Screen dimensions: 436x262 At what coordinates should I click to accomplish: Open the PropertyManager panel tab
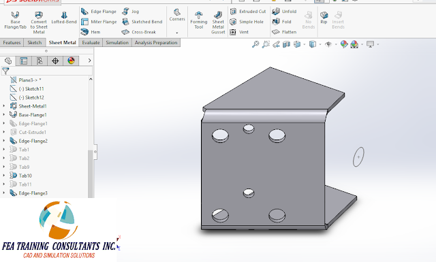(24, 61)
